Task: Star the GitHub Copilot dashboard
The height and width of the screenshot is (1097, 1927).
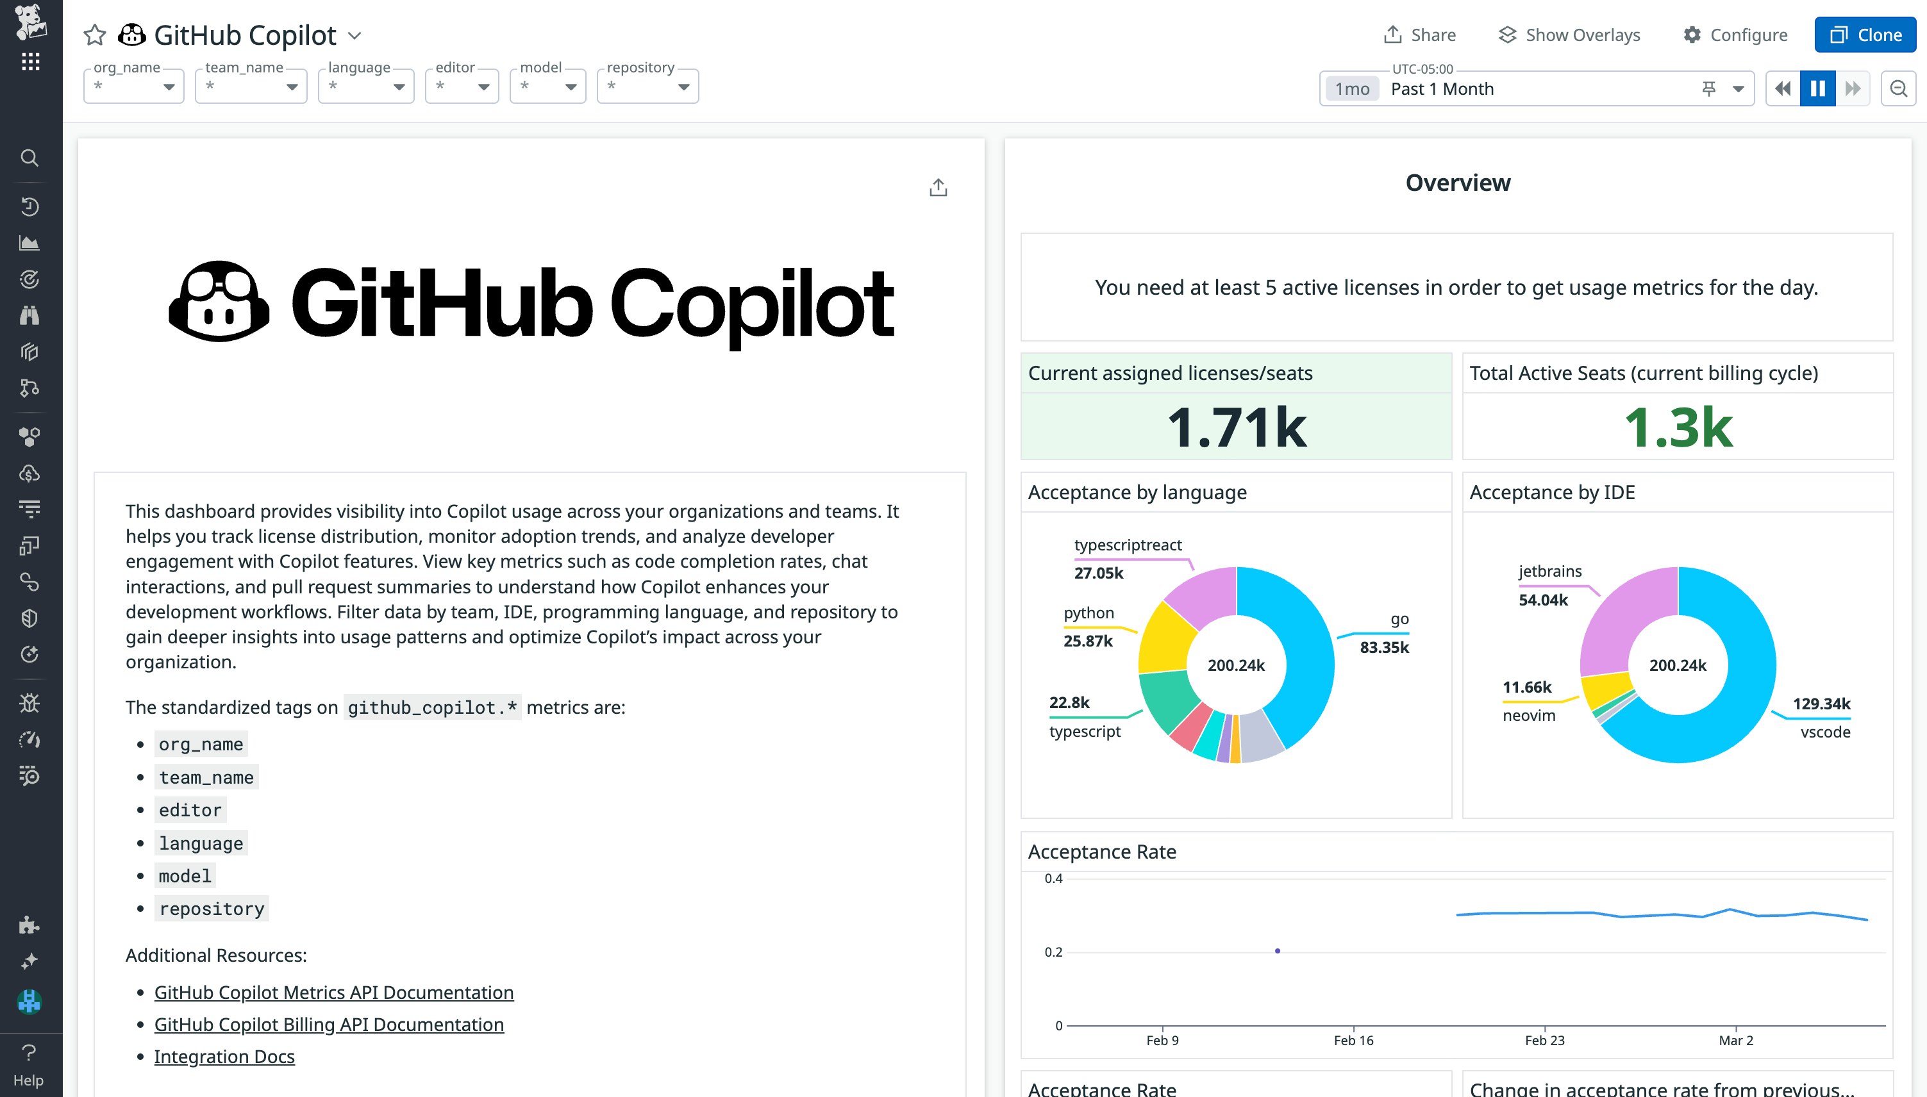Action: [94, 35]
